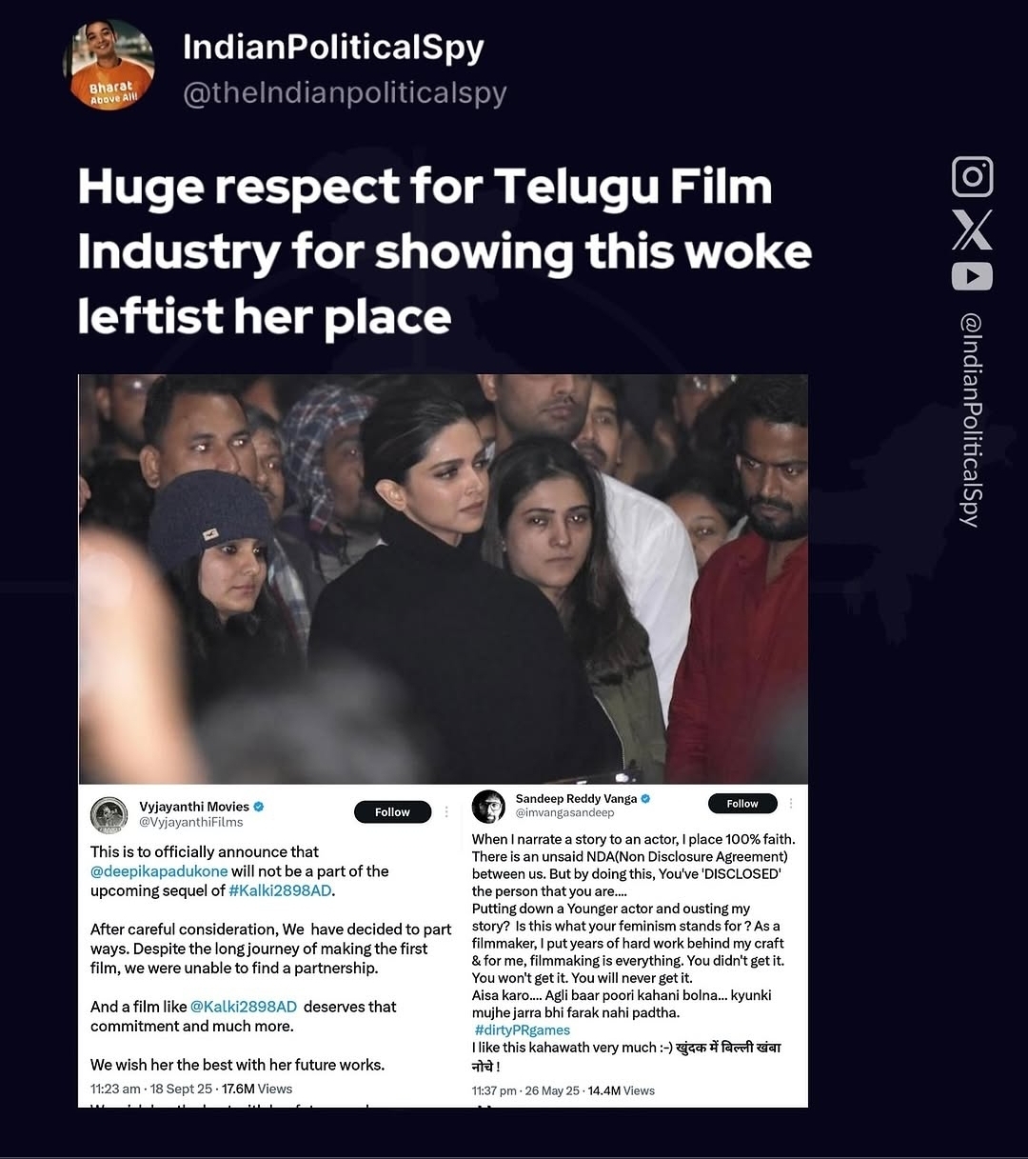The height and width of the screenshot is (1159, 1028).
Task: Open the @Kalki2898AD mention link
Action: 244,1007
